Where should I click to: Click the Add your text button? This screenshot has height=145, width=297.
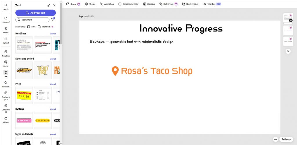tap(36, 13)
